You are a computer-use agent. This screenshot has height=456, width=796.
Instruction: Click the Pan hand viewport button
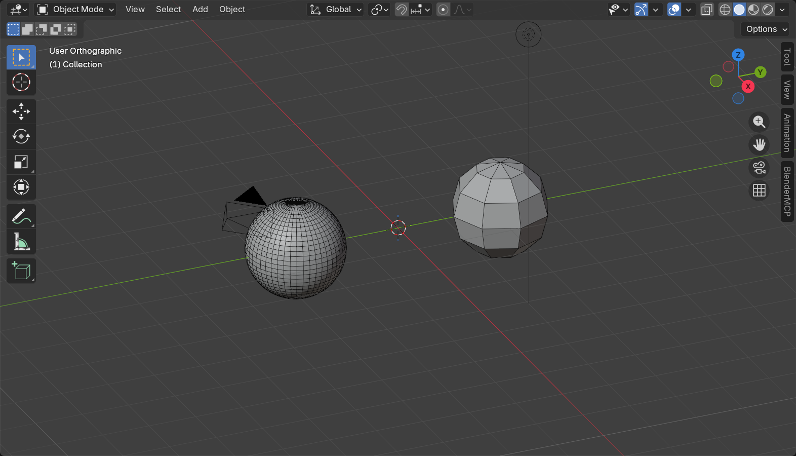(x=759, y=145)
